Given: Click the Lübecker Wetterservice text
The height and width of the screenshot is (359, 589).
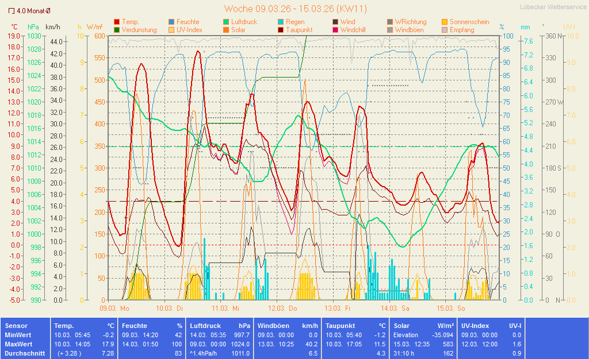Looking at the screenshot, I should (553, 7).
